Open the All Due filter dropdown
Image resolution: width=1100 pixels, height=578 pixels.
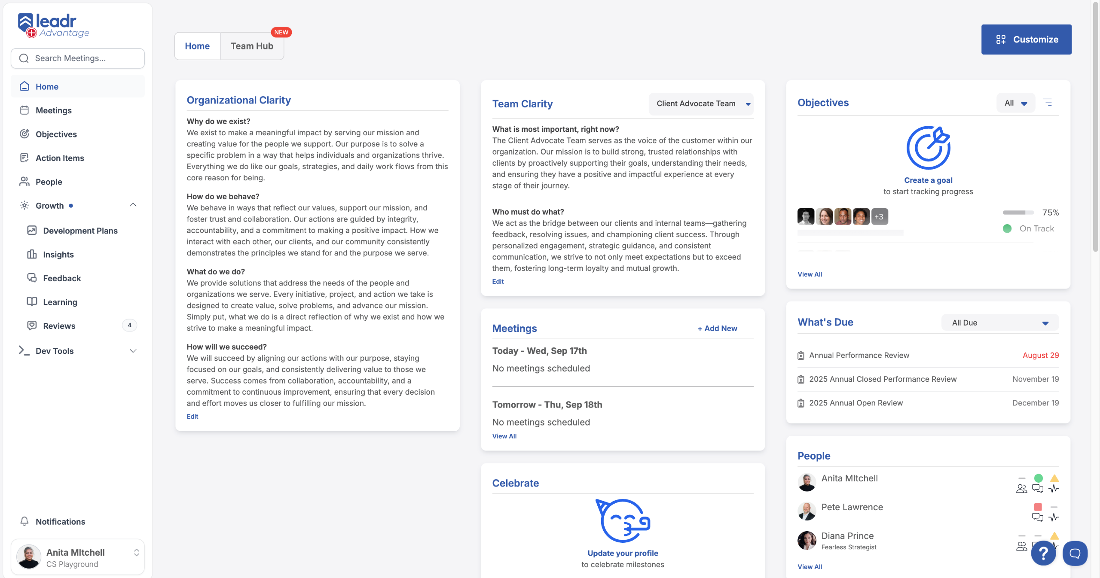999,322
